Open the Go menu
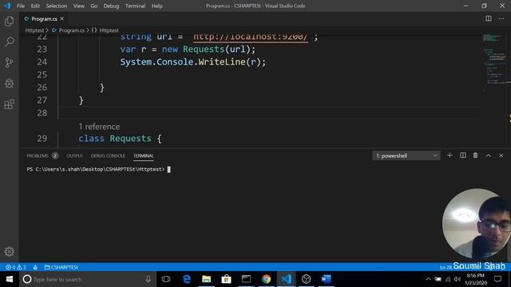The width and height of the screenshot is (511, 287). click(x=94, y=6)
